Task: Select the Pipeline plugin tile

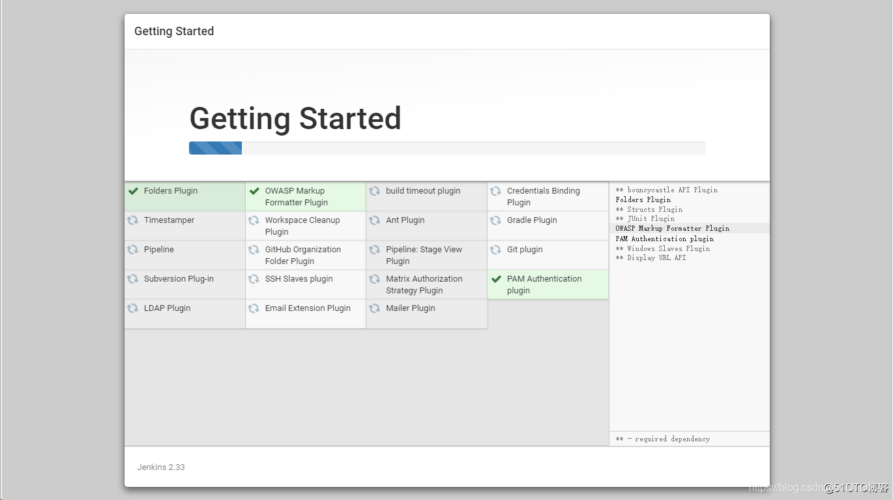Action: pyautogui.click(x=185, y=255)
